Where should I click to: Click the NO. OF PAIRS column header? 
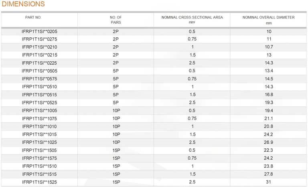point(115,20)
